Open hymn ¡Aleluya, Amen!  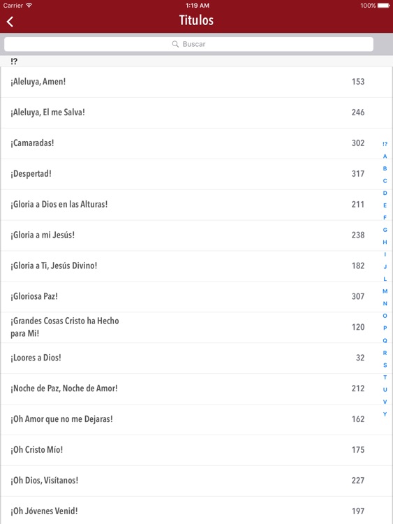(196, 82)
